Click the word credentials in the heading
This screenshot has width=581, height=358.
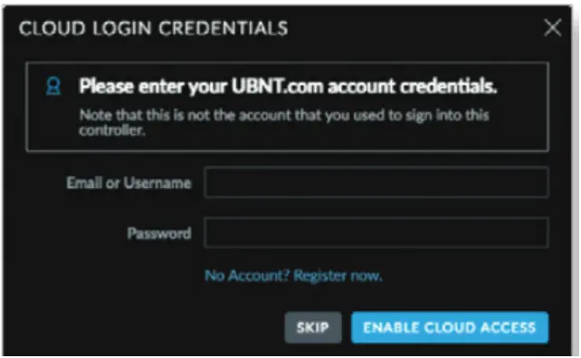[x=448, y=86]
